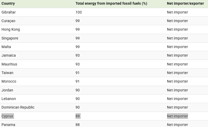
Task: Select the Jordan country cell
Action: [7, 90]
